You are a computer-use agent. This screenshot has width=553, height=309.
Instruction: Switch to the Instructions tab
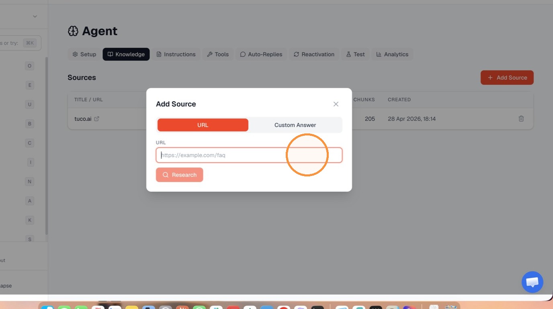tap(176, 54)
